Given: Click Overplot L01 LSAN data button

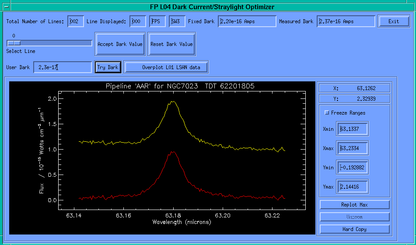Looking at the screenshot, I should click(x=166, y=67).
